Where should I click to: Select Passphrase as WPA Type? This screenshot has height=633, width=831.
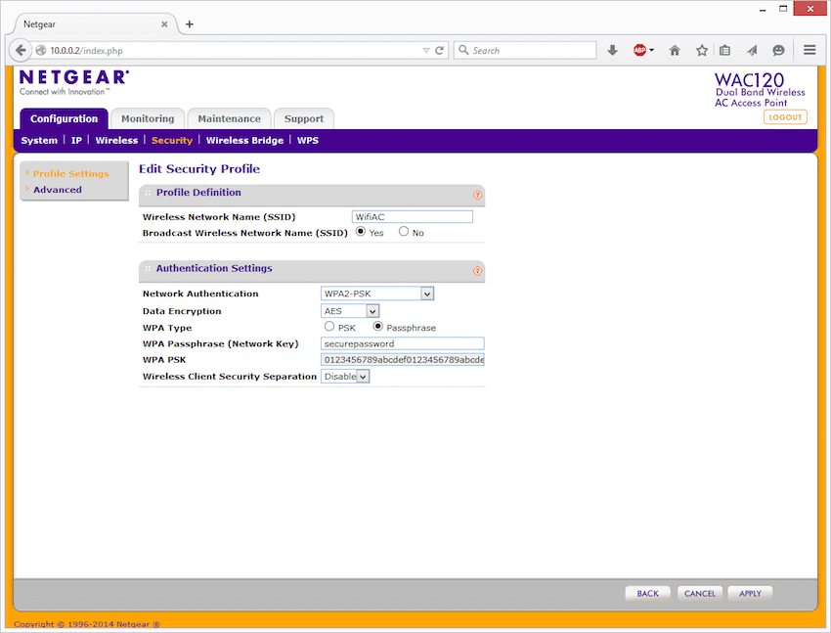[x=378, y=326]
